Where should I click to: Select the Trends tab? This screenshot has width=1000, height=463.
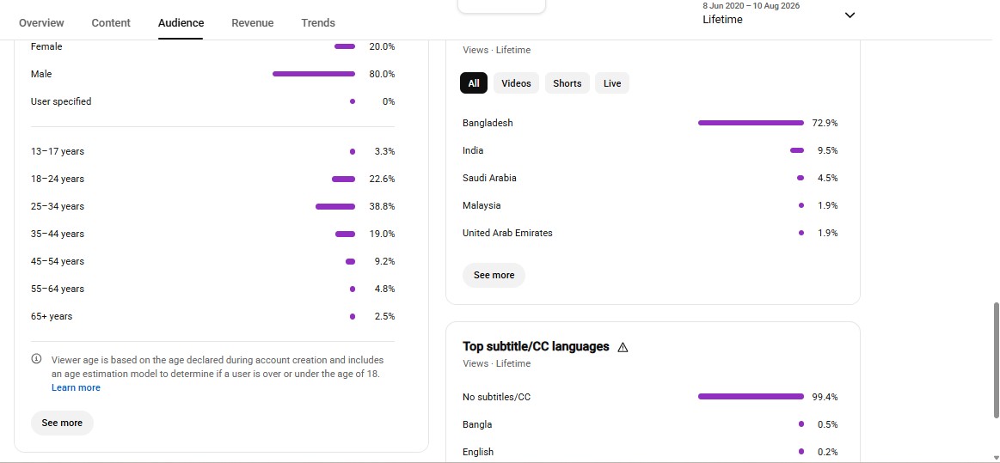318,23
